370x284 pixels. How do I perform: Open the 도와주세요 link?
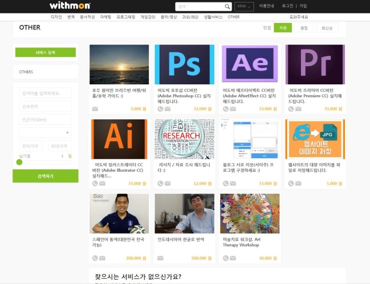click(x=298, y=17)
